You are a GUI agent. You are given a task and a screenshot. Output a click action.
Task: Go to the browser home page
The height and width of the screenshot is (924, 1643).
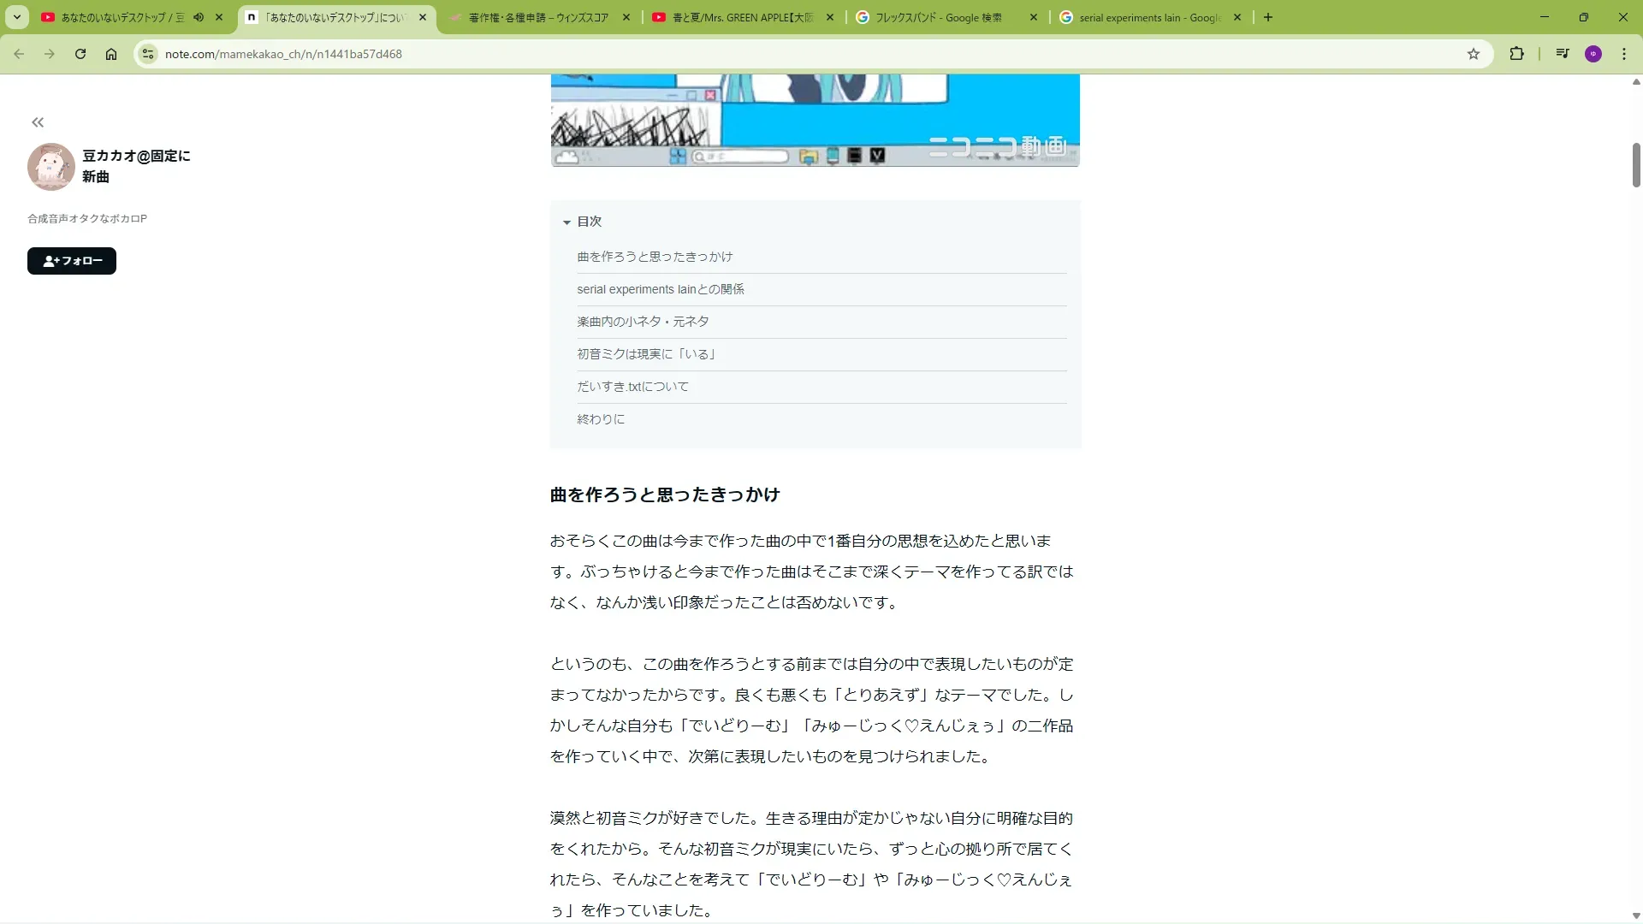click(x=111, y=54)
